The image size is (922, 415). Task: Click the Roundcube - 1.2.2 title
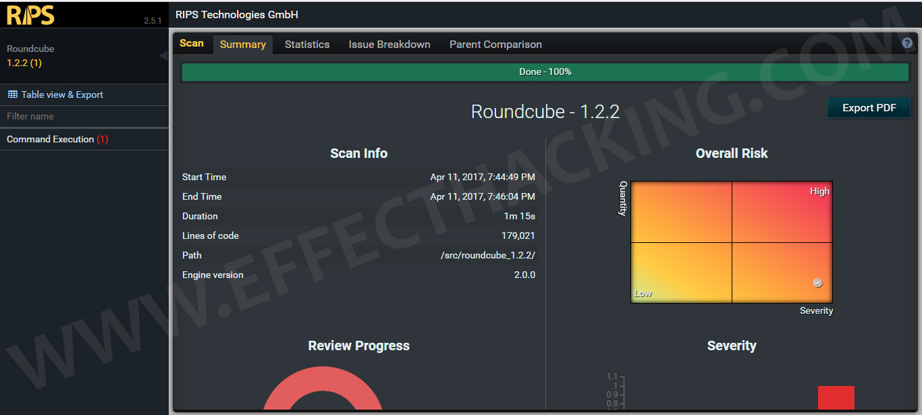pos(545,111)
